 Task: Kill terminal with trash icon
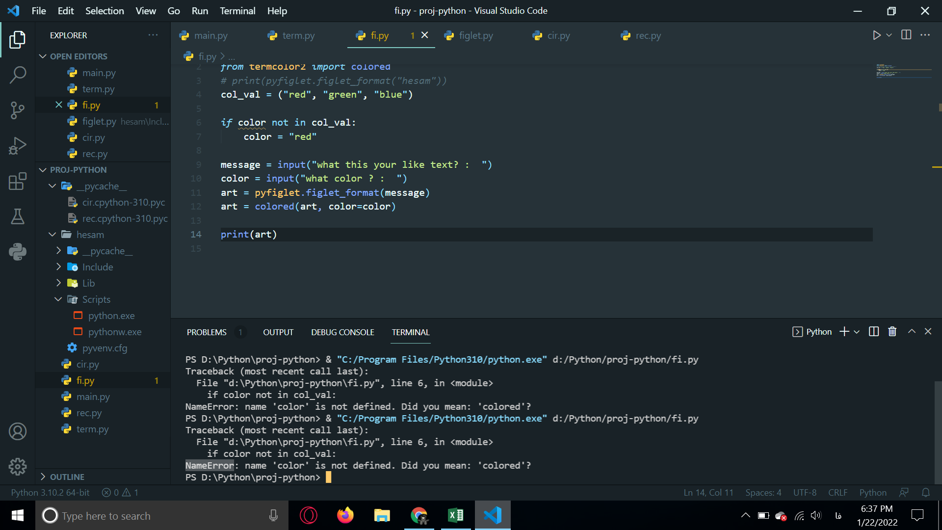click(892, 332)
